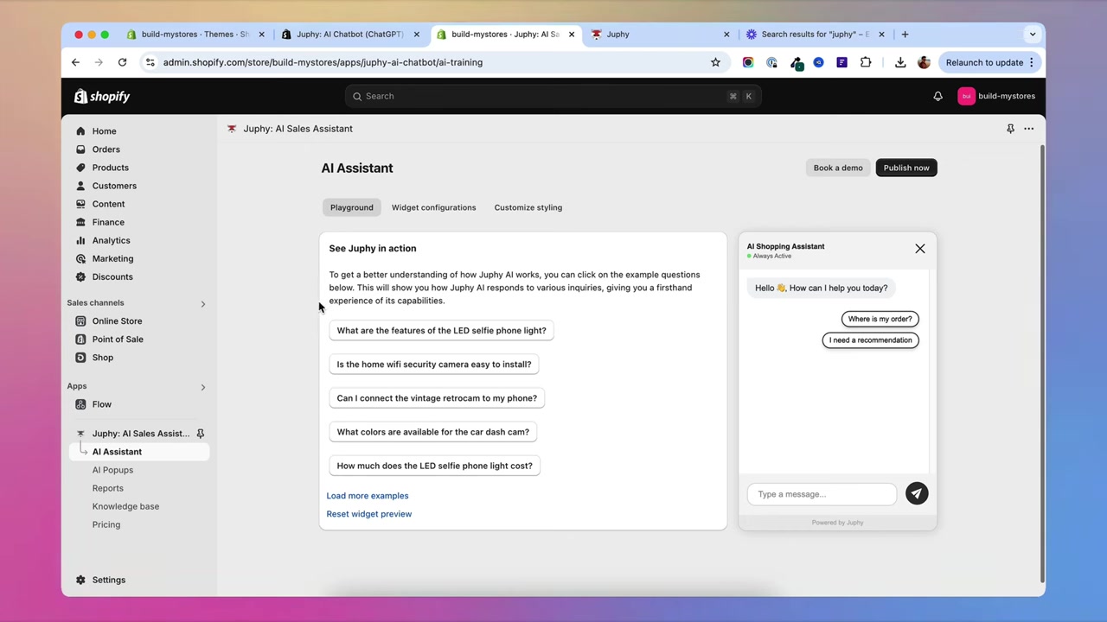
Task: Open the Pricing page
Action: click(x=106, y=524)
